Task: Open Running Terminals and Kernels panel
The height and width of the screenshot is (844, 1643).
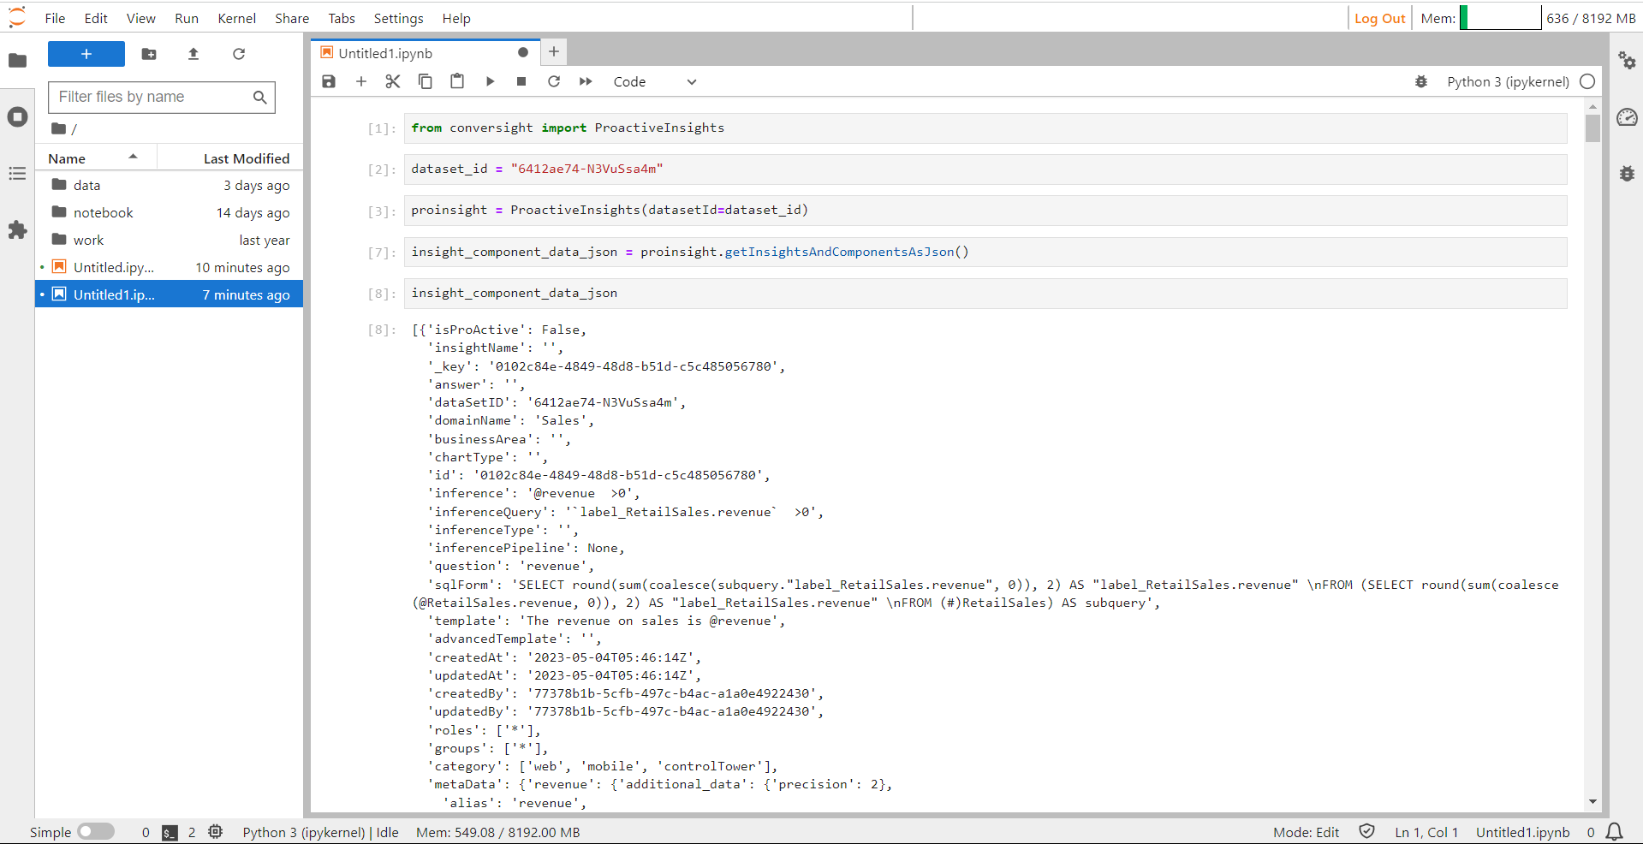Action: pos(17,117)
